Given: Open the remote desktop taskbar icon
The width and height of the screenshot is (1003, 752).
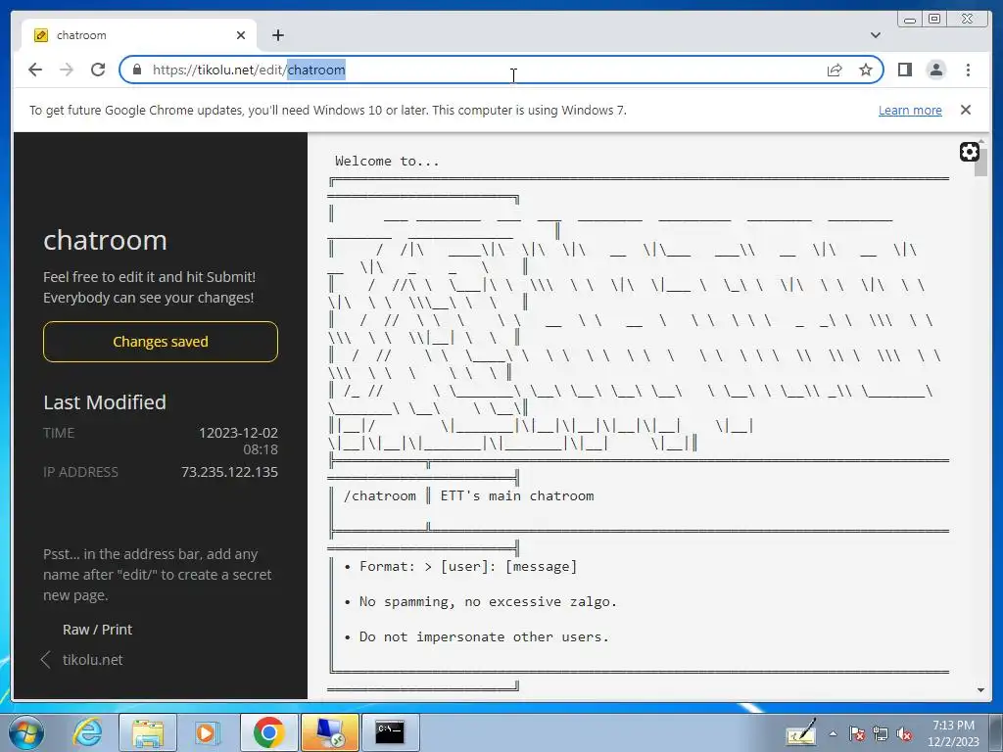Looking at the screenshot, I should tap(330, 732).
